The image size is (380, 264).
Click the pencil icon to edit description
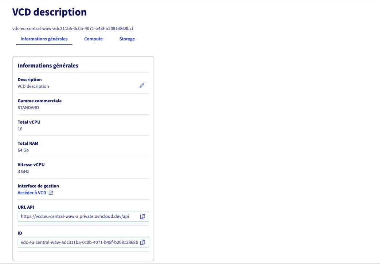tap(142, 86)
